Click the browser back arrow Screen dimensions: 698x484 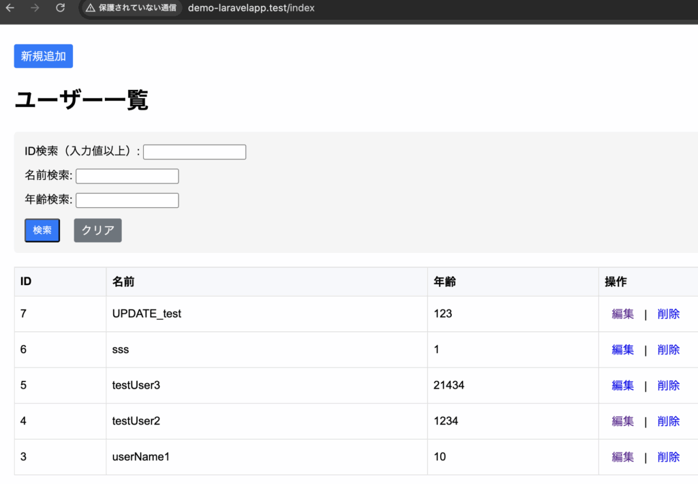tap(10, 8)
